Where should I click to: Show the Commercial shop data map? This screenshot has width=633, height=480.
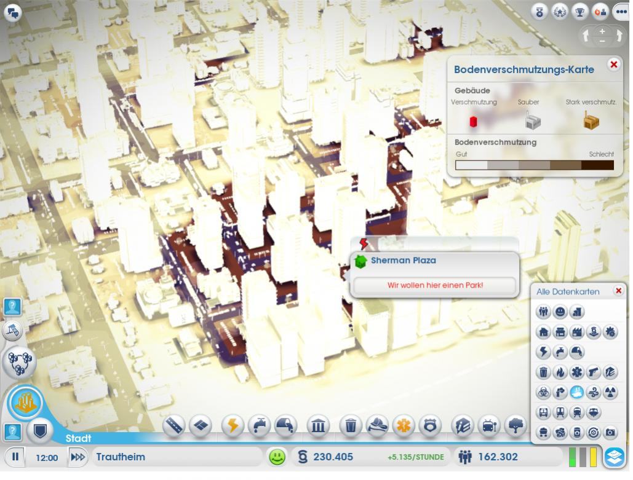560,332
